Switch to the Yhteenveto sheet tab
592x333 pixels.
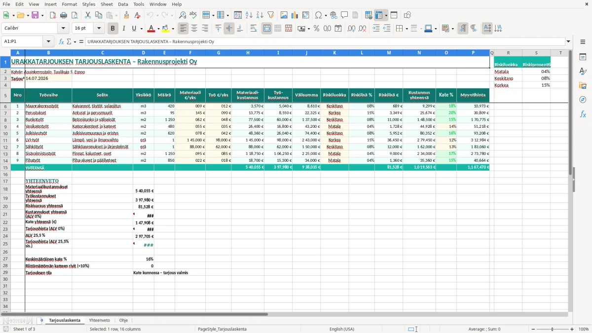click(x=99, y=321)
